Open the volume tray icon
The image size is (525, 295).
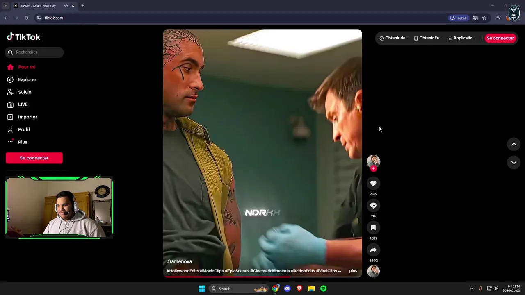pyautogui.click(x=496, y=288)
